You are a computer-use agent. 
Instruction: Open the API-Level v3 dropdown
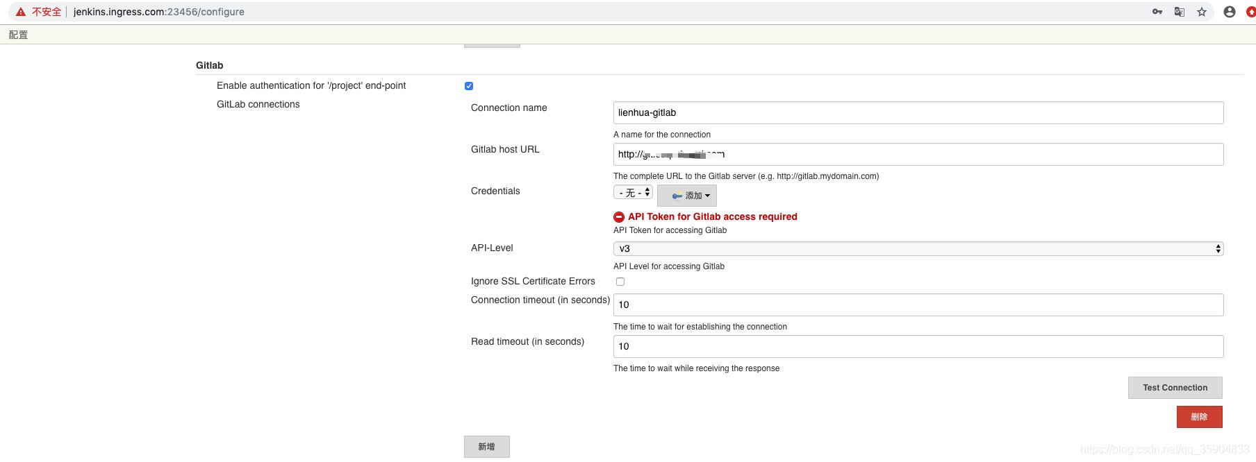pyautogui.click(x=918, y=248)
